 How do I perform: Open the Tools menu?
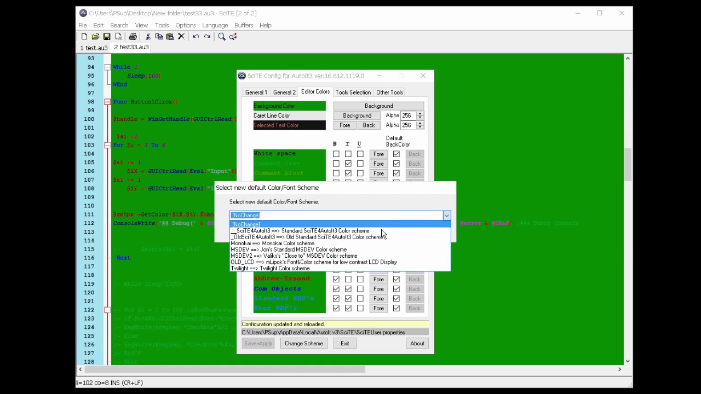[x=162, y=25]
